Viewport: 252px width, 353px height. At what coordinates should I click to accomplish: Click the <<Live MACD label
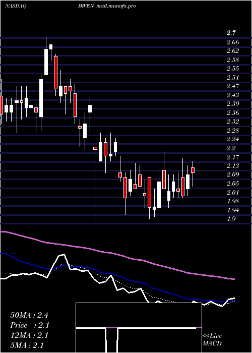(x=212, y=339)
